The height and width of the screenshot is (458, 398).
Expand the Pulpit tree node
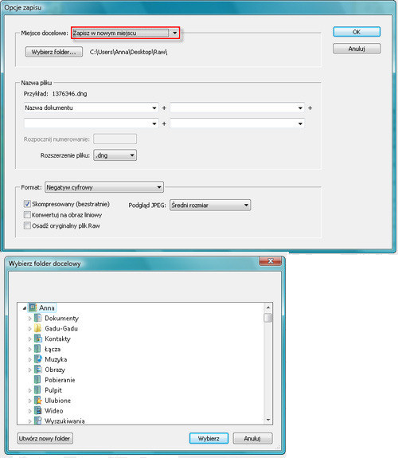click(29, 390)
